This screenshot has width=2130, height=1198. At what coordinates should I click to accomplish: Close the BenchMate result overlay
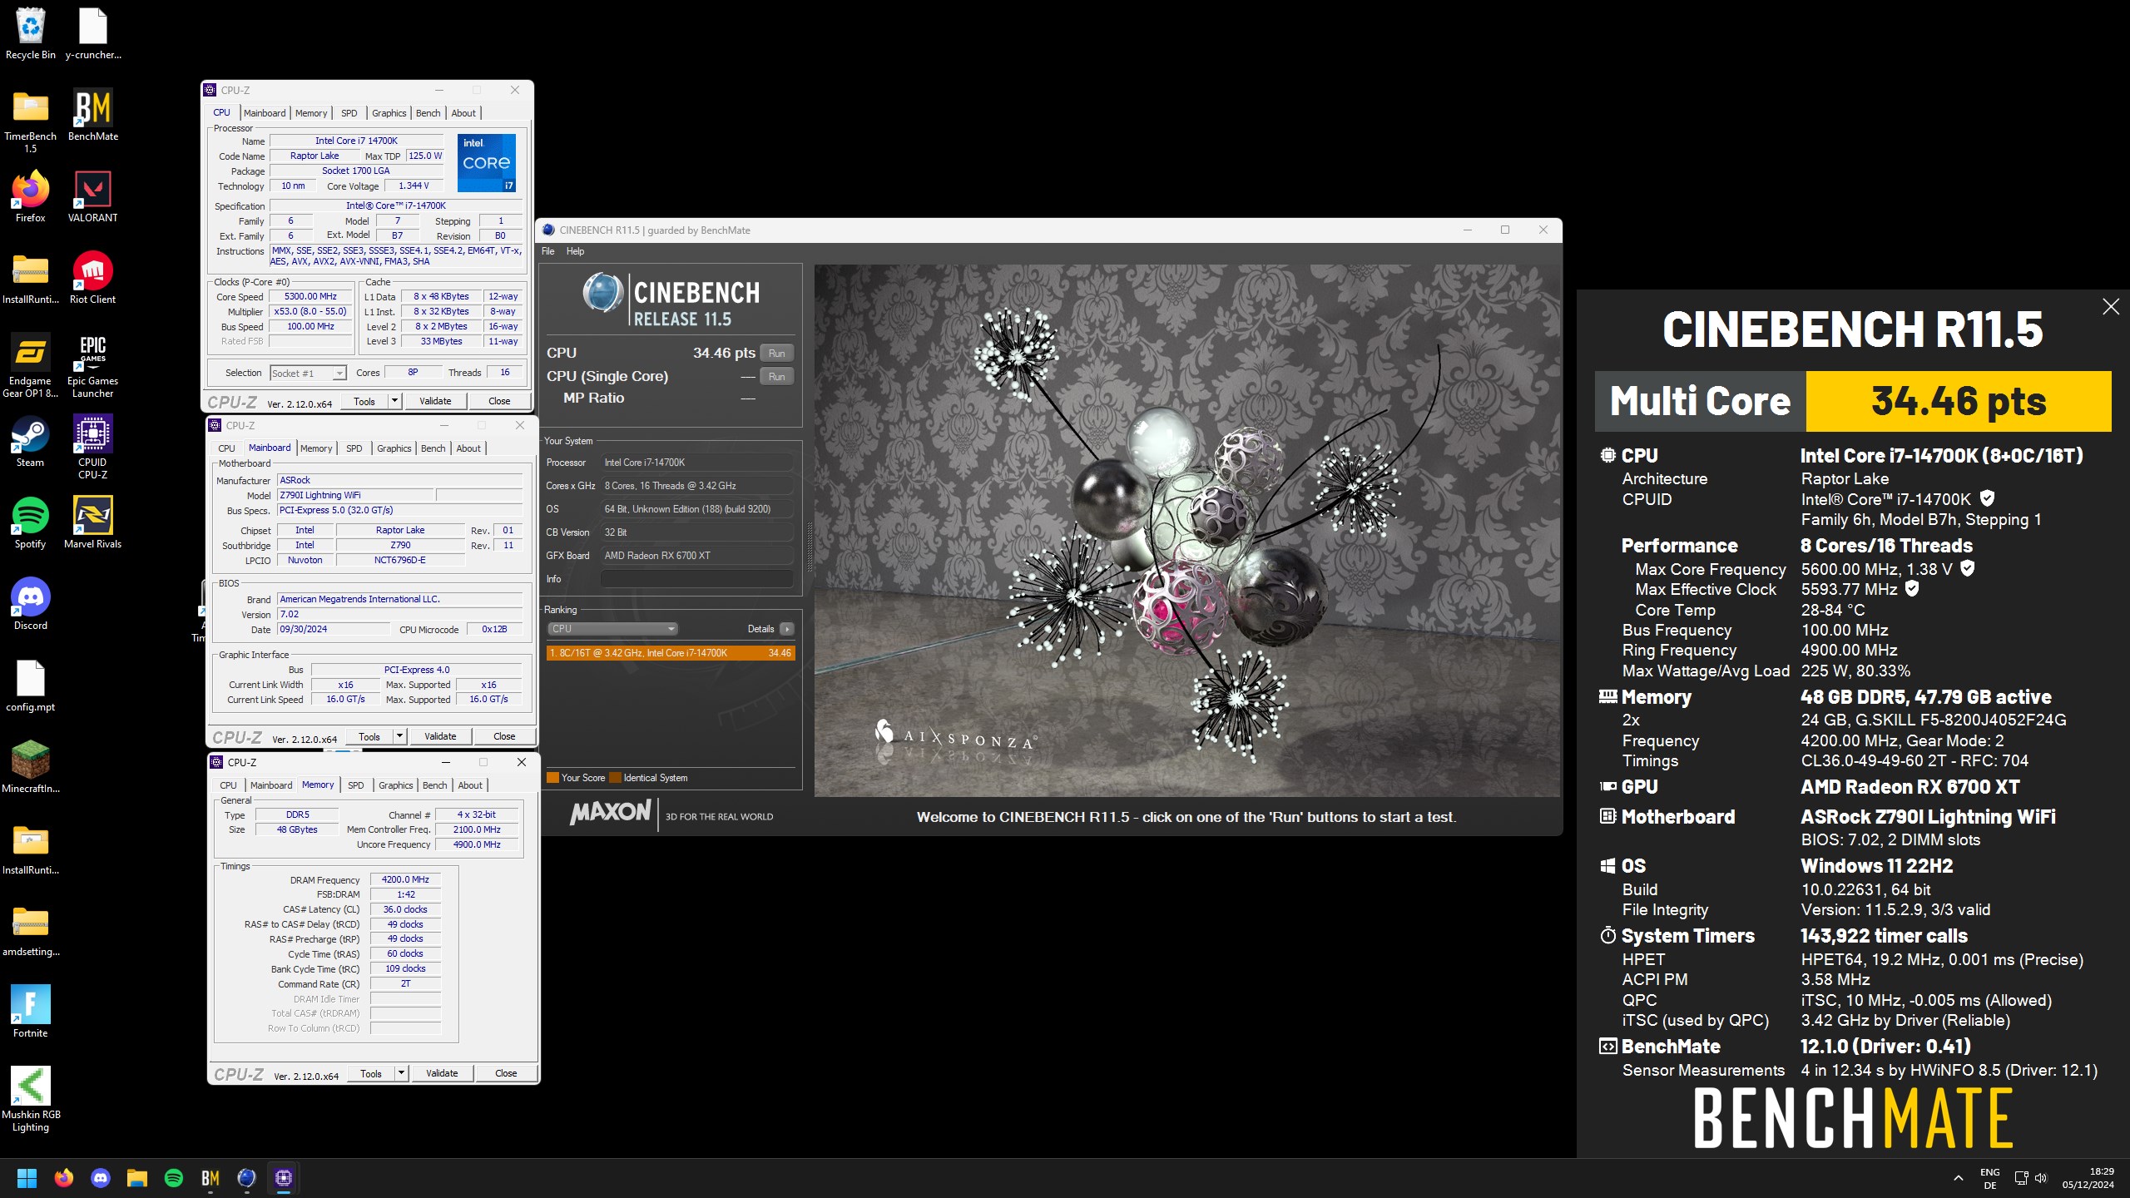tap(2111, 307)
